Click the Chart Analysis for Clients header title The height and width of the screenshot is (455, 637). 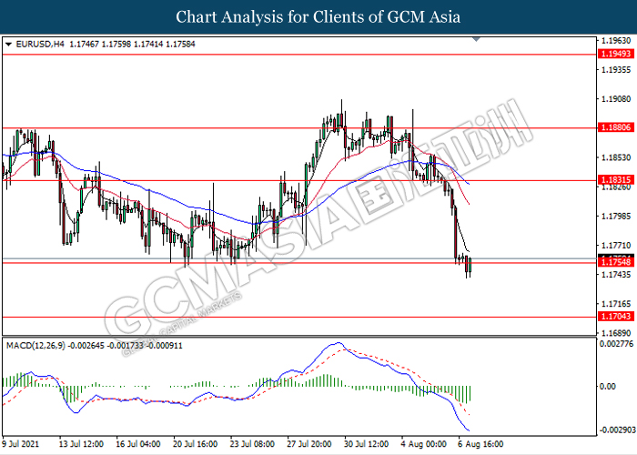pyautogui.click(x=318, y=16)
